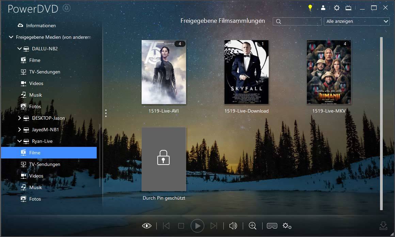Click the download icon at bottom right
Image resolution: width=395 pixels, height=237 pixels.
coord(383,226)
